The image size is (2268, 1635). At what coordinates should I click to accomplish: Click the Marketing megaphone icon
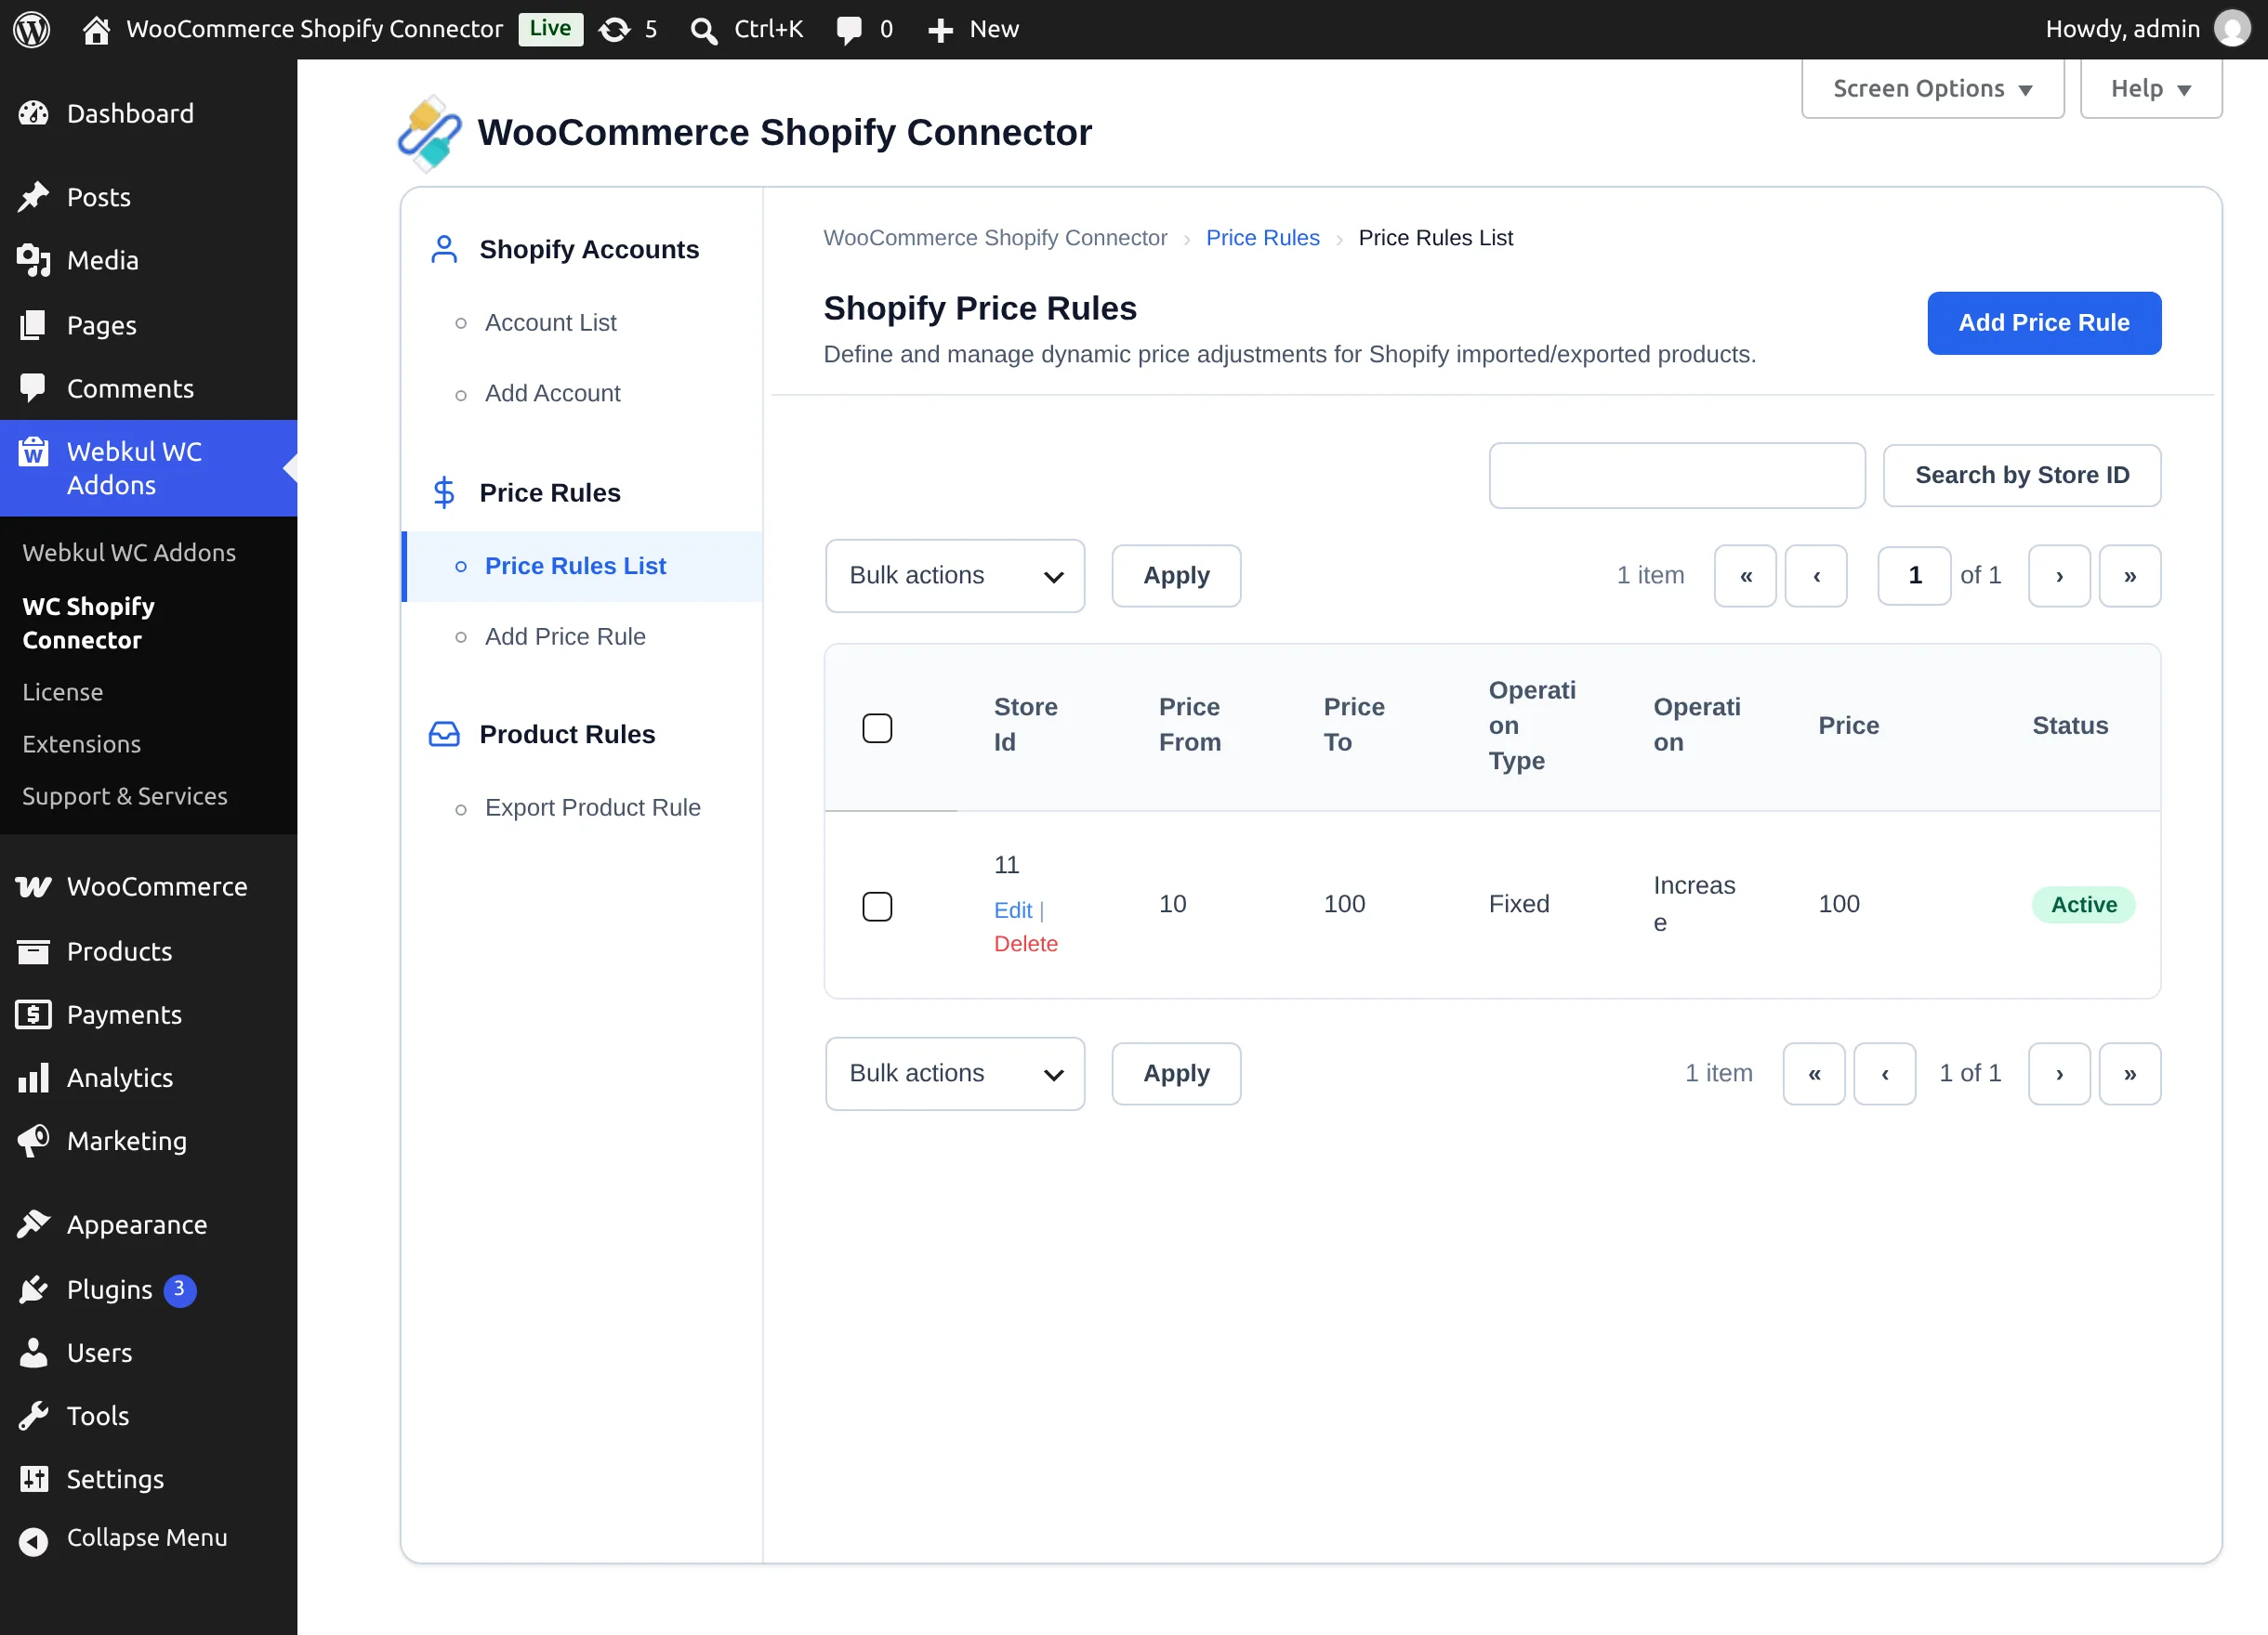(x=34, y=1140)
